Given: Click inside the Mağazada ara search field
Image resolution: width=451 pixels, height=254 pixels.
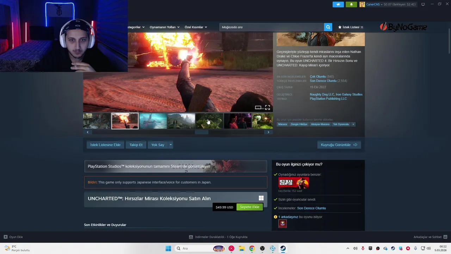Looking at the screenshot, I should (x=272, y=27).
